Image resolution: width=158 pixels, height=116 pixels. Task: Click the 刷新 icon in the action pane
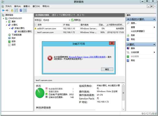click(128, 35)
